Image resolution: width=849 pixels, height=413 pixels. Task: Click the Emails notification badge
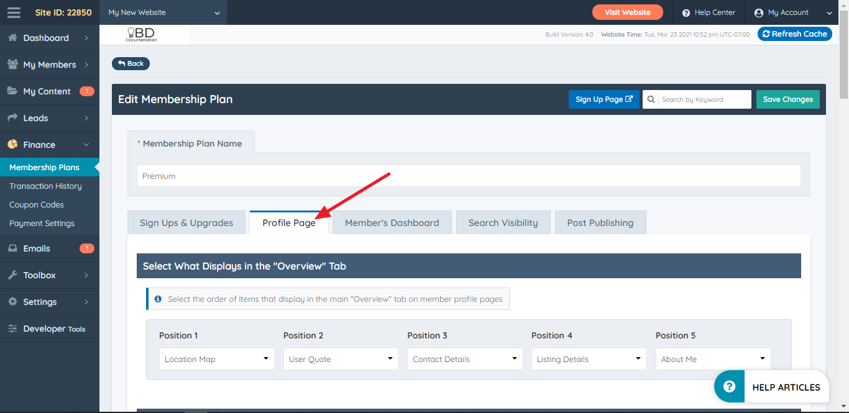coord(87,248)
